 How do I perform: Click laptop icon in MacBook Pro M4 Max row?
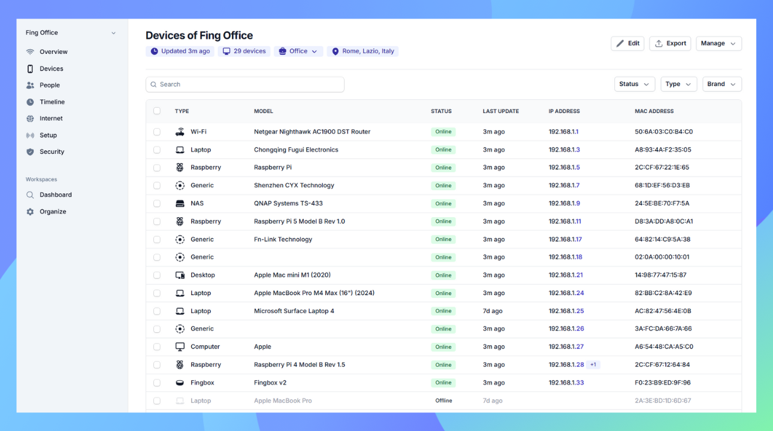click(180, 293)
